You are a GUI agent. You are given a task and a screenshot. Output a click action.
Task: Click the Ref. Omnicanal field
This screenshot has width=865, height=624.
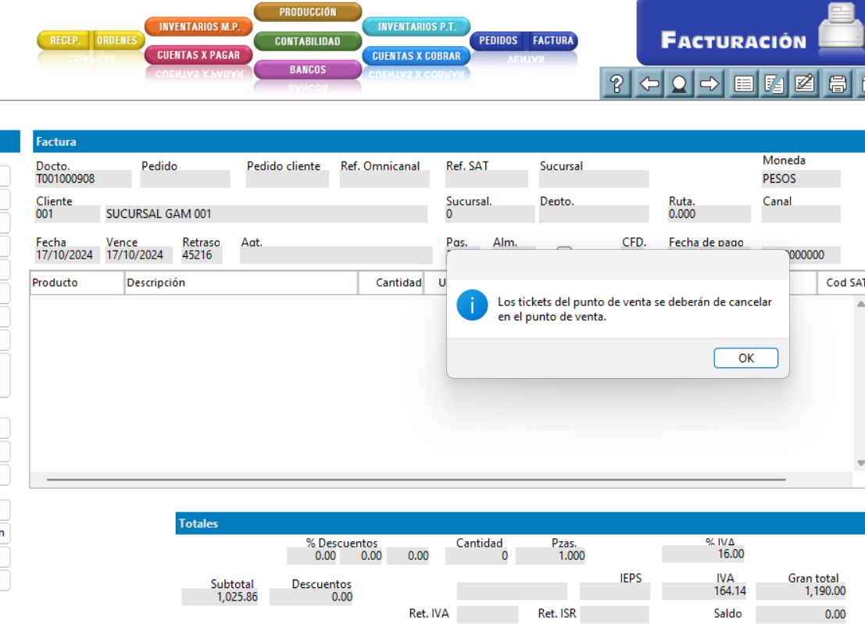click(x=384, y=179)
